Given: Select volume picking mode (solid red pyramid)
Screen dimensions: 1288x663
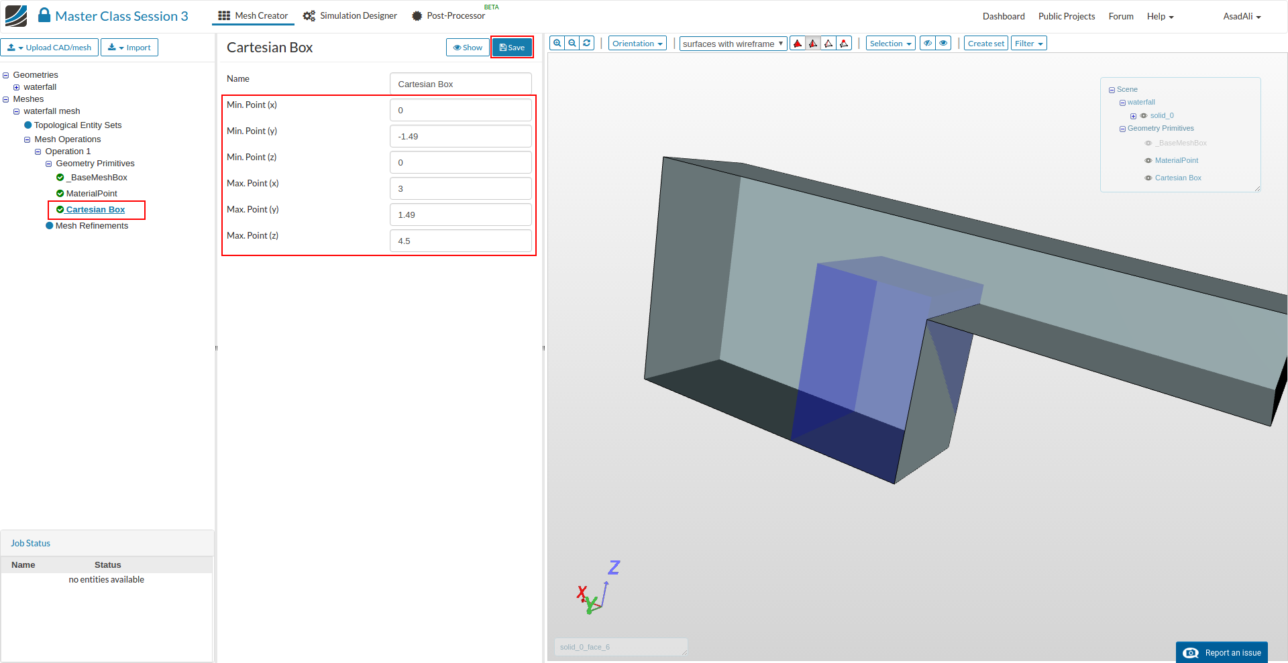Looking at the screenshot, I should pyautogui.click(x=798, y=44).
